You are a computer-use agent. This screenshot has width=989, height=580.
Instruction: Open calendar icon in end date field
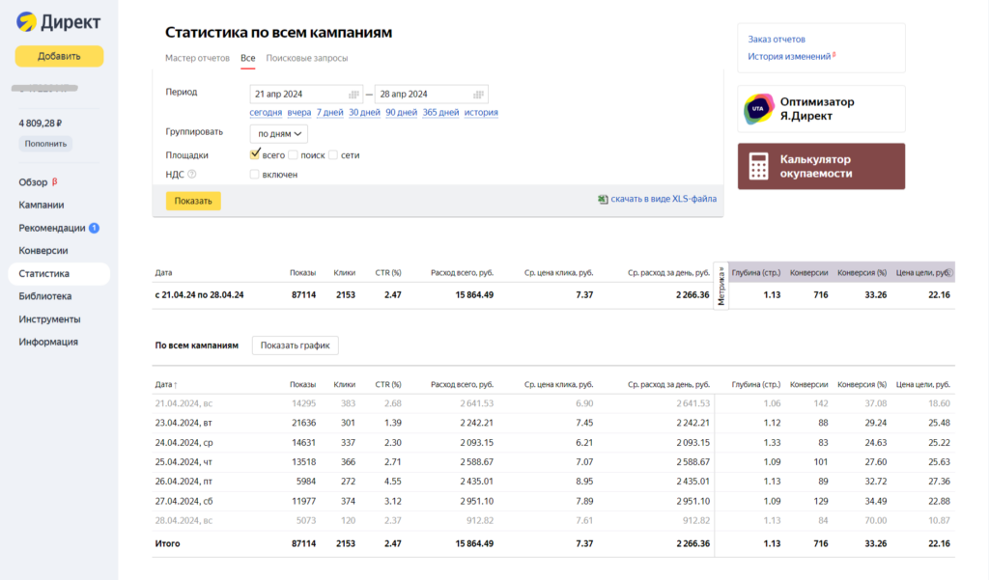click(477, 95)
